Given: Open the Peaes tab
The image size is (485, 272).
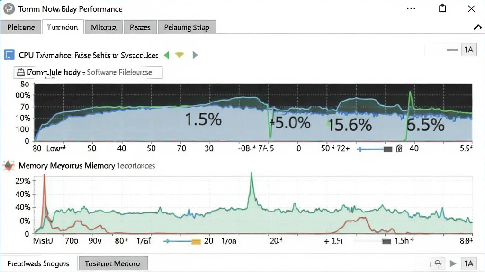Looking at the screenshot, I should coord(140,27).
